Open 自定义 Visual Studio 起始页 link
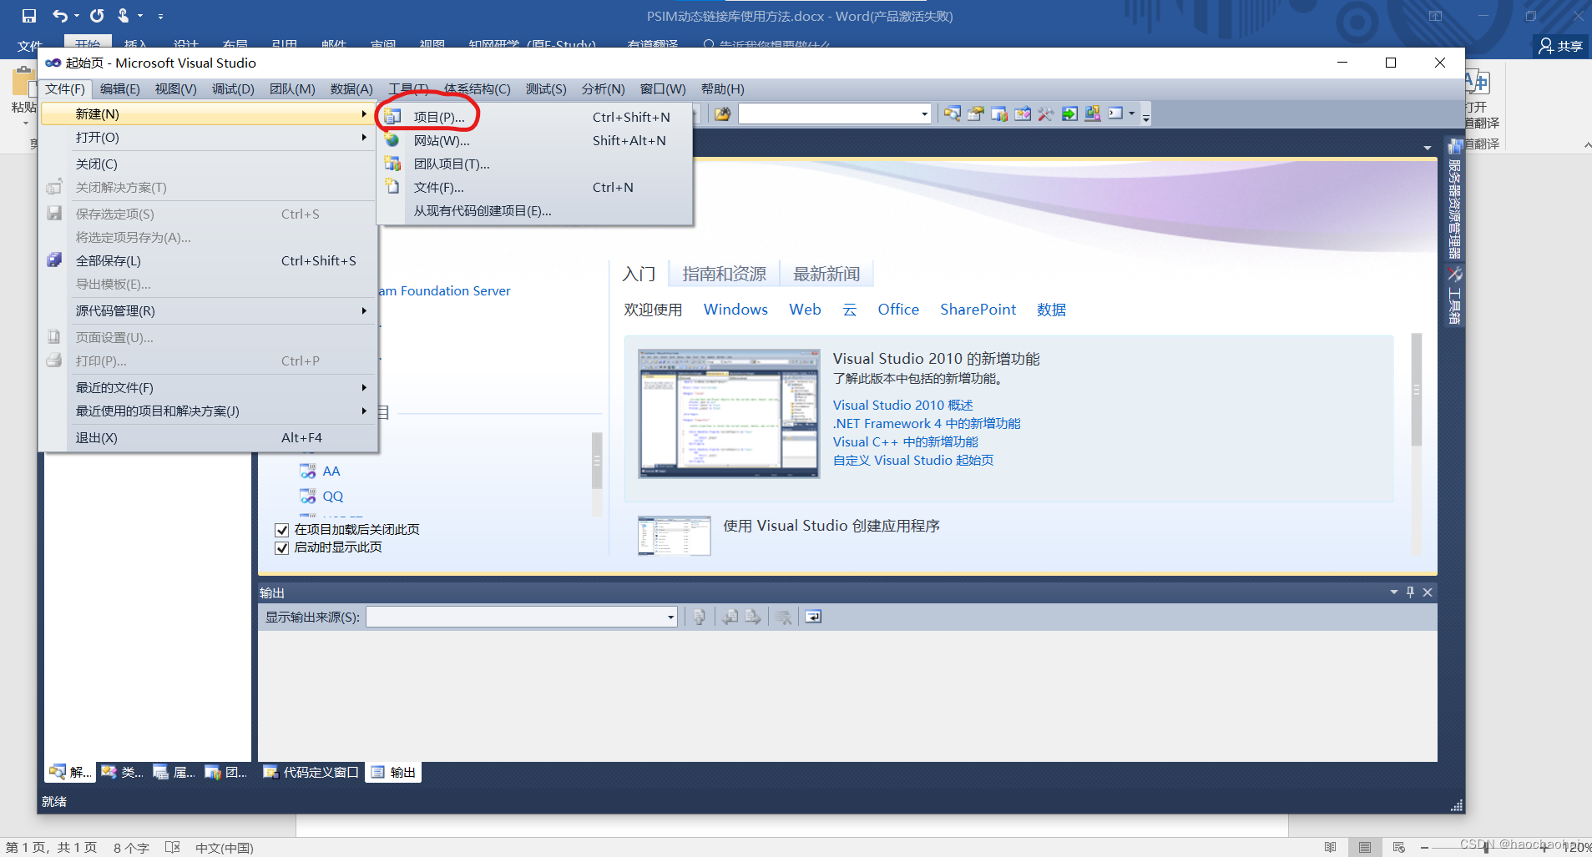This screenshot has width=1592, height=857. (x=913, y=460)
